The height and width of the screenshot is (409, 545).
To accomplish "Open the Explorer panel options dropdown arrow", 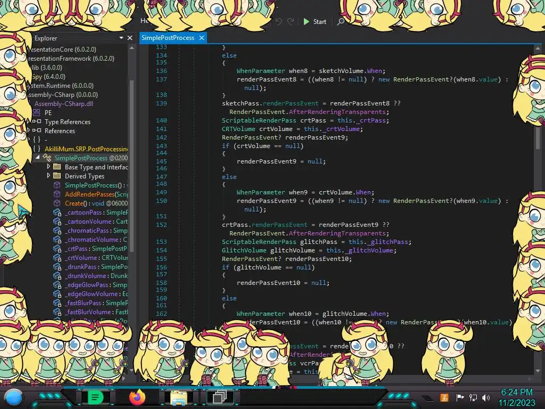I will [x=121, y=38].
